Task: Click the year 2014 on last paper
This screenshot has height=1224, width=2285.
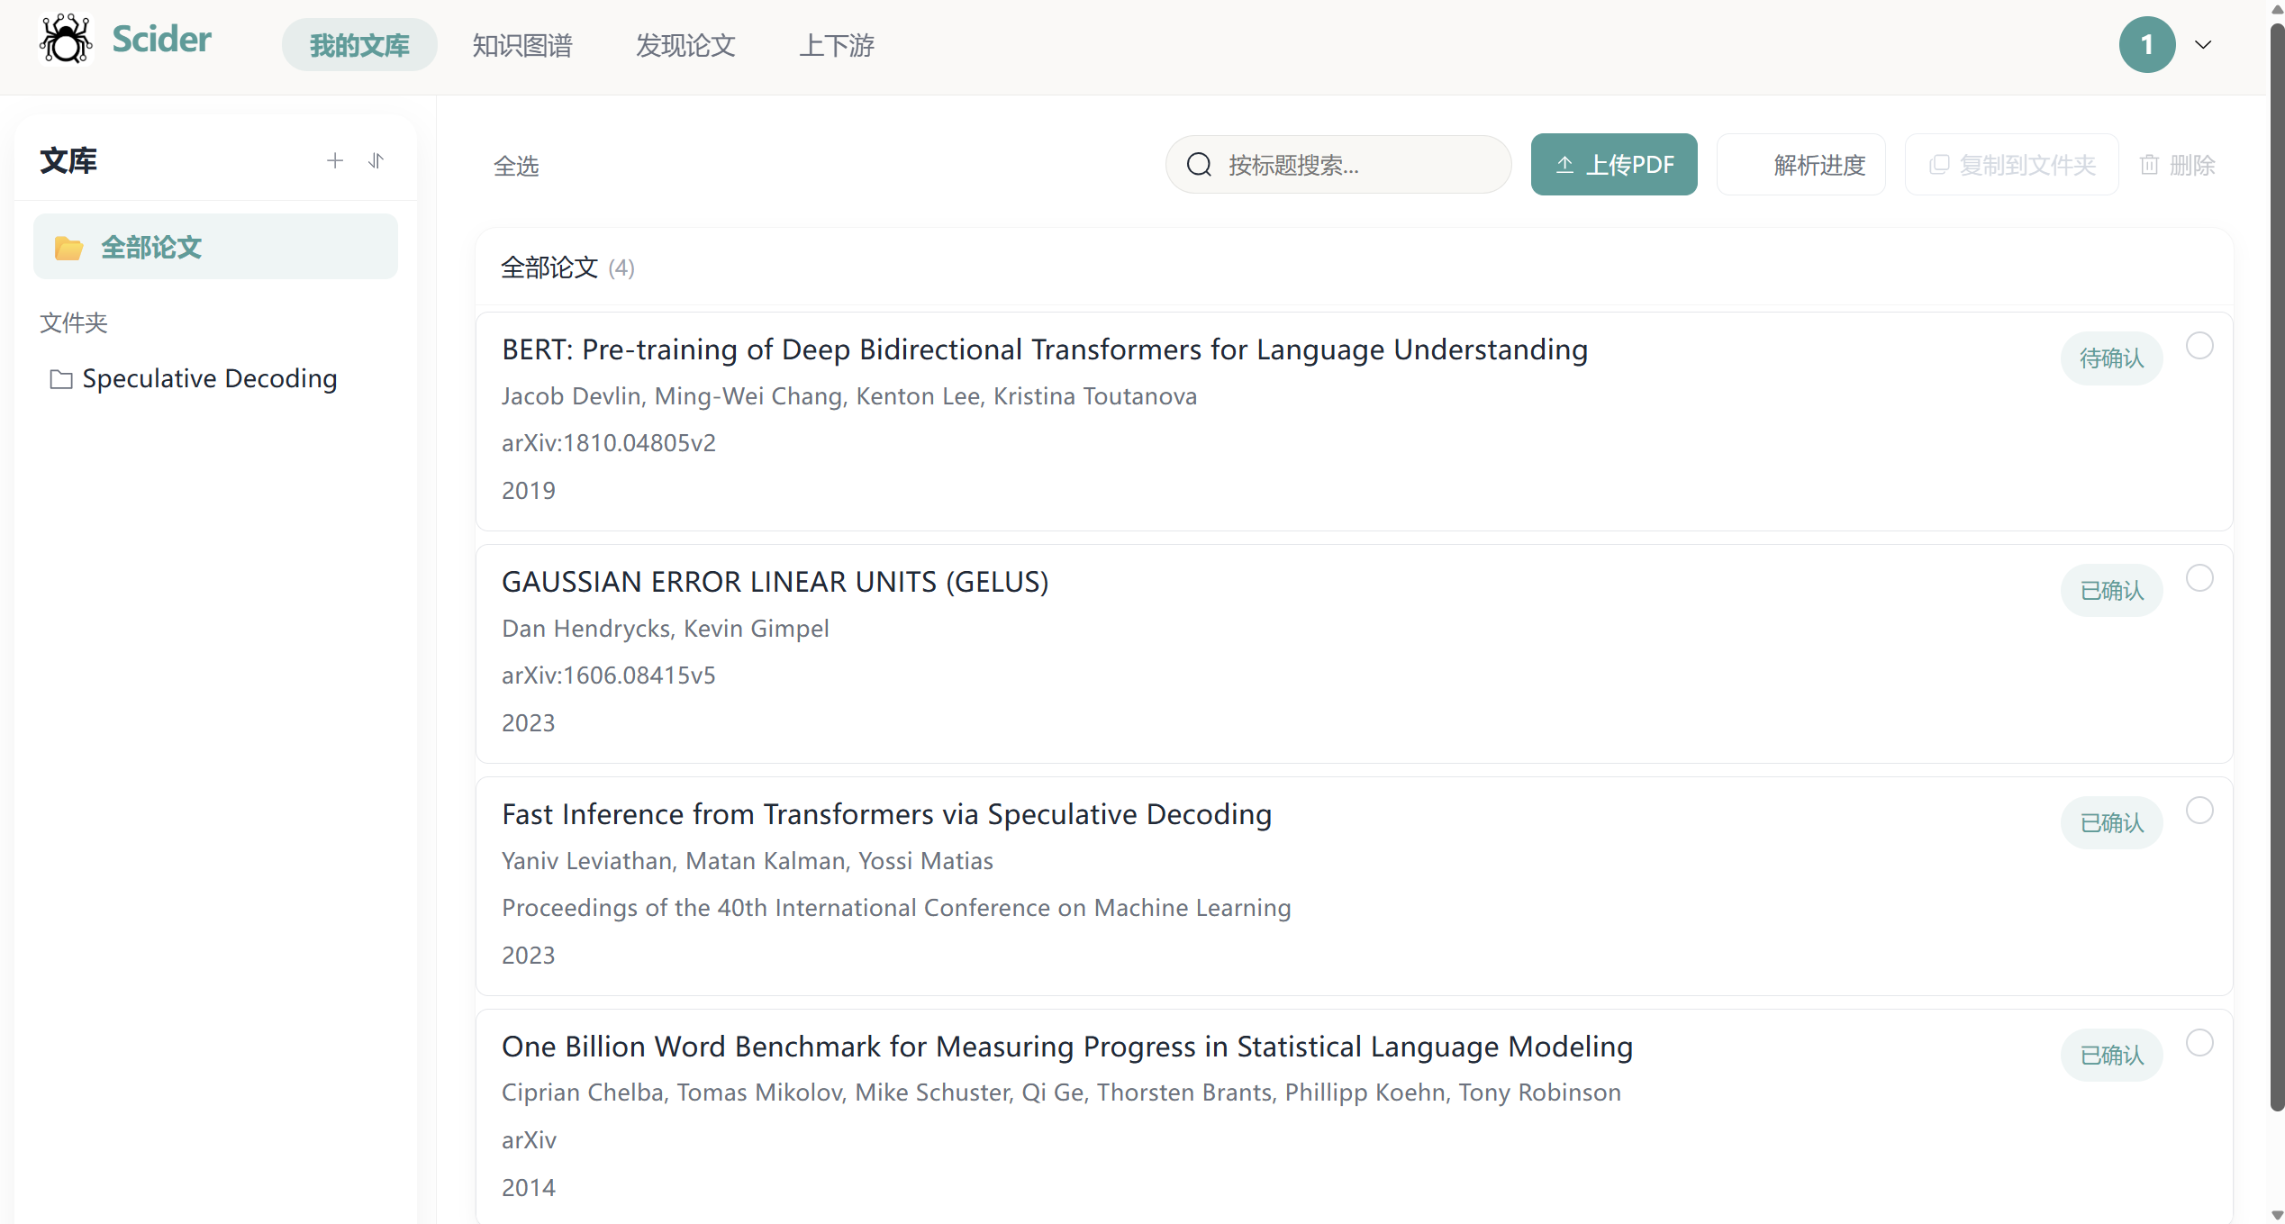Action: tap(529, 1188)
